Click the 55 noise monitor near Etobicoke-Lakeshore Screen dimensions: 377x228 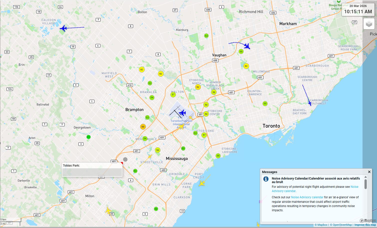(218, 156)
